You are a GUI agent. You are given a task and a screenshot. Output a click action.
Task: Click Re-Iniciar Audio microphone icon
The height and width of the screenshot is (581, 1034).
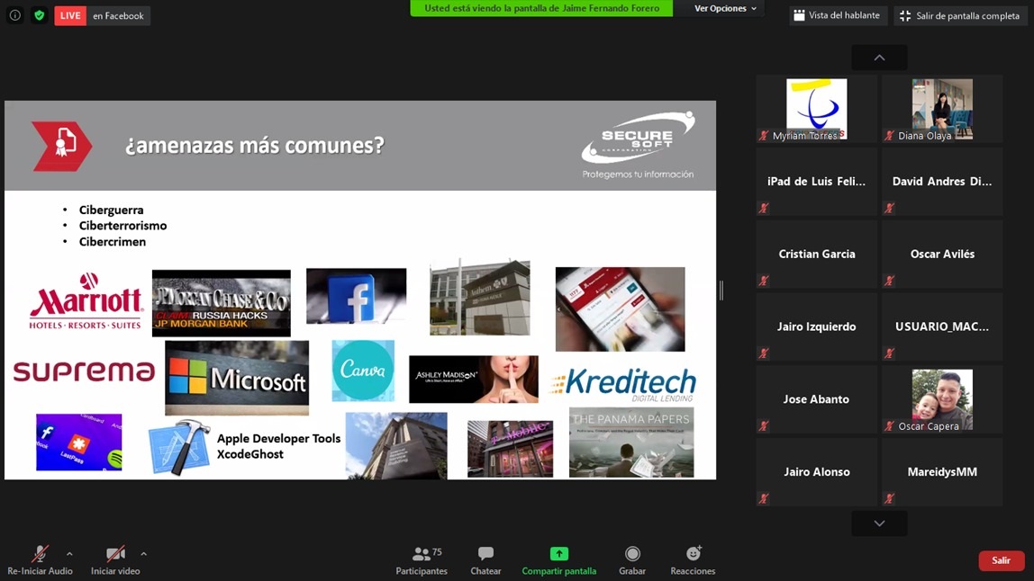(x=40, y=554)
